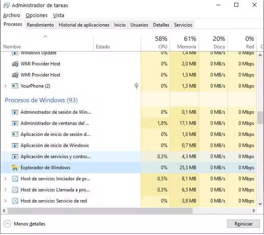
Task: Click gear icon of Iniciador de procesos host
Action: point(15,179)
